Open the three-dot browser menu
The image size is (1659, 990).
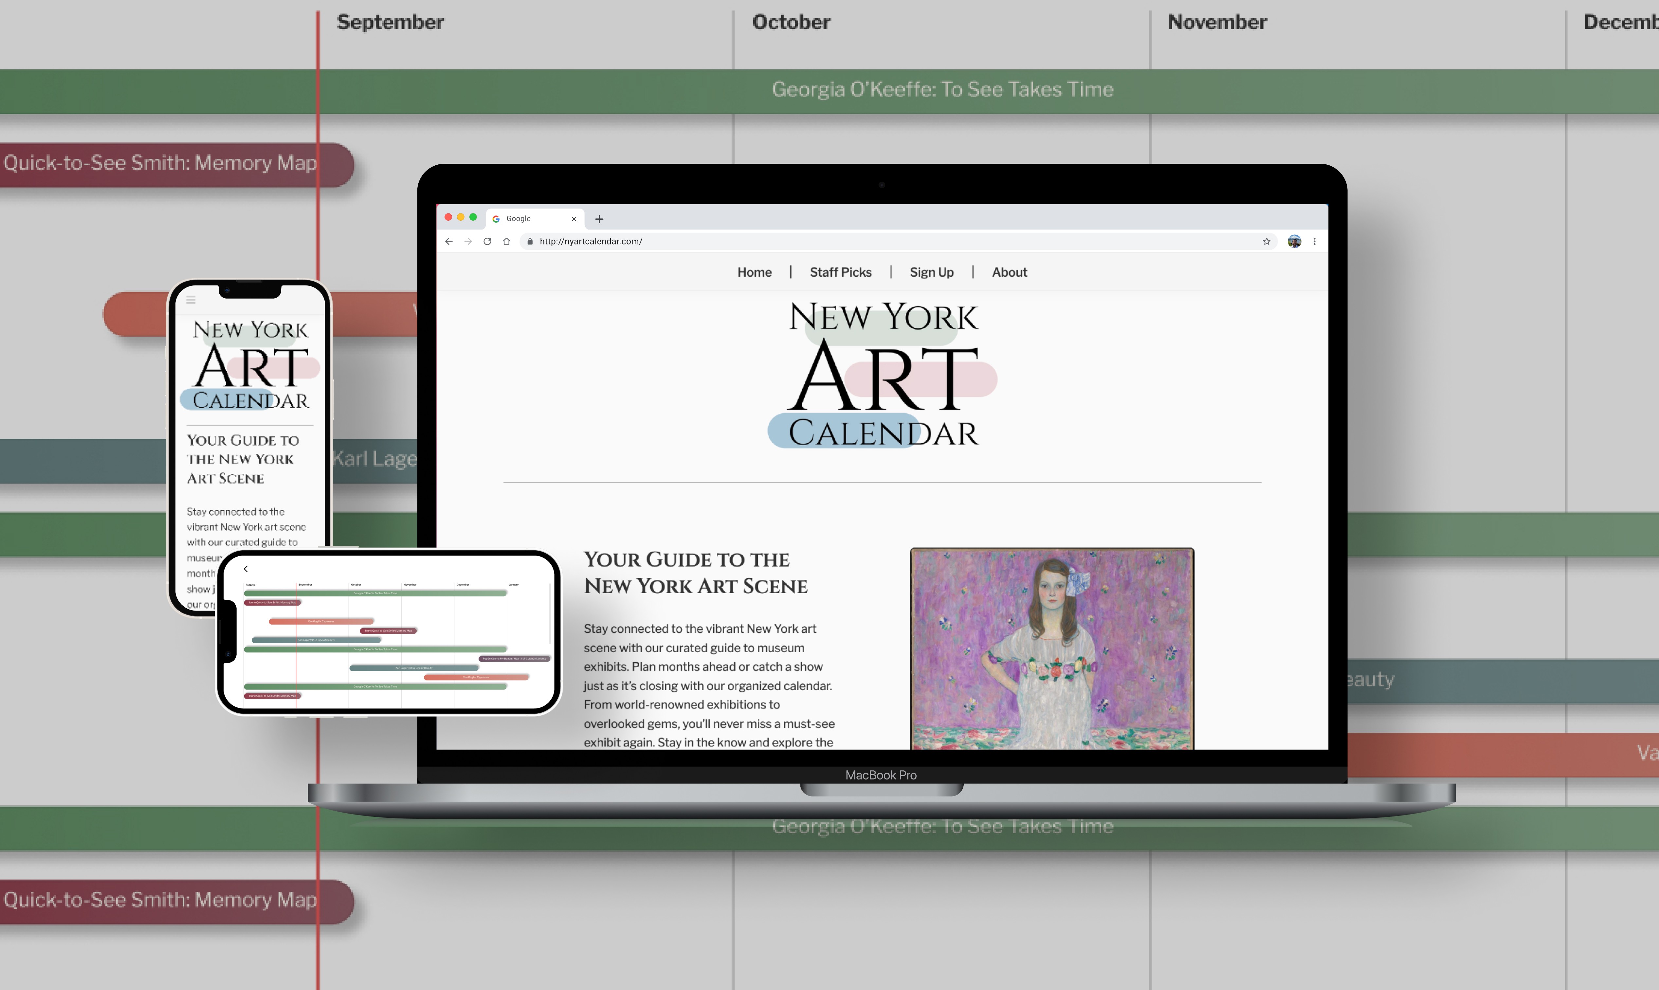pos(1314,242)
